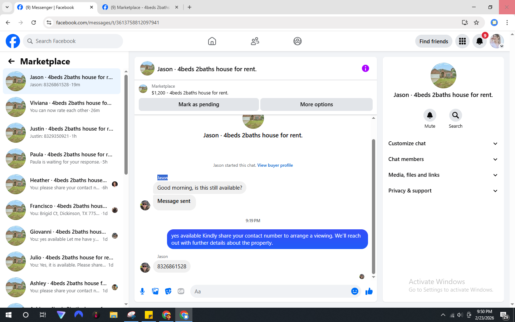Open Task View on the taskbar
Image resolution: width=515 pixels, height=322 pixels.
pyautogui.click(x=43, y=315)
